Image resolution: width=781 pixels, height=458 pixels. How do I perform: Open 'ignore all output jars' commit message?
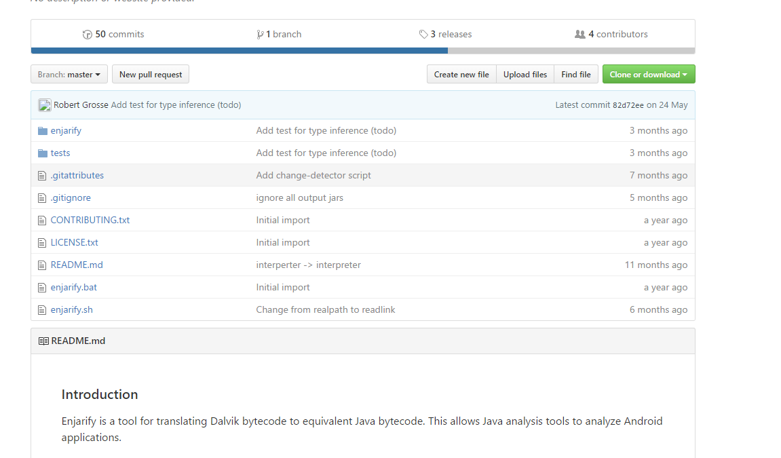(x=299, y=197)
